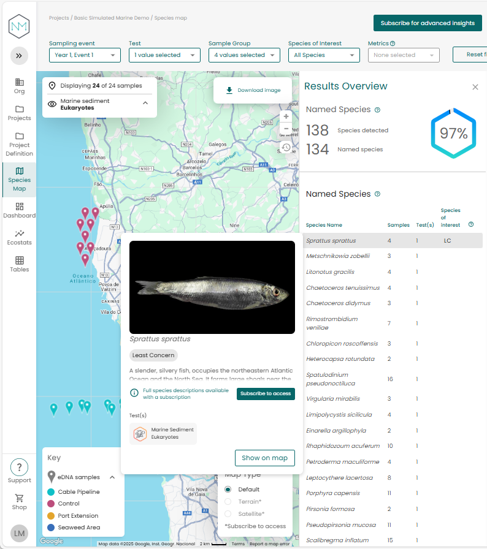487x549 pixels.
Task: Open the Sample Group dropdown
Action: [x=243, y=55]
